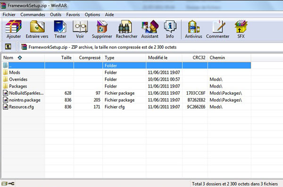Click the Ajouter toolbar icon
Image resolution: width=283 pixels, height=187 pixels.
click(x=14, y=27)
